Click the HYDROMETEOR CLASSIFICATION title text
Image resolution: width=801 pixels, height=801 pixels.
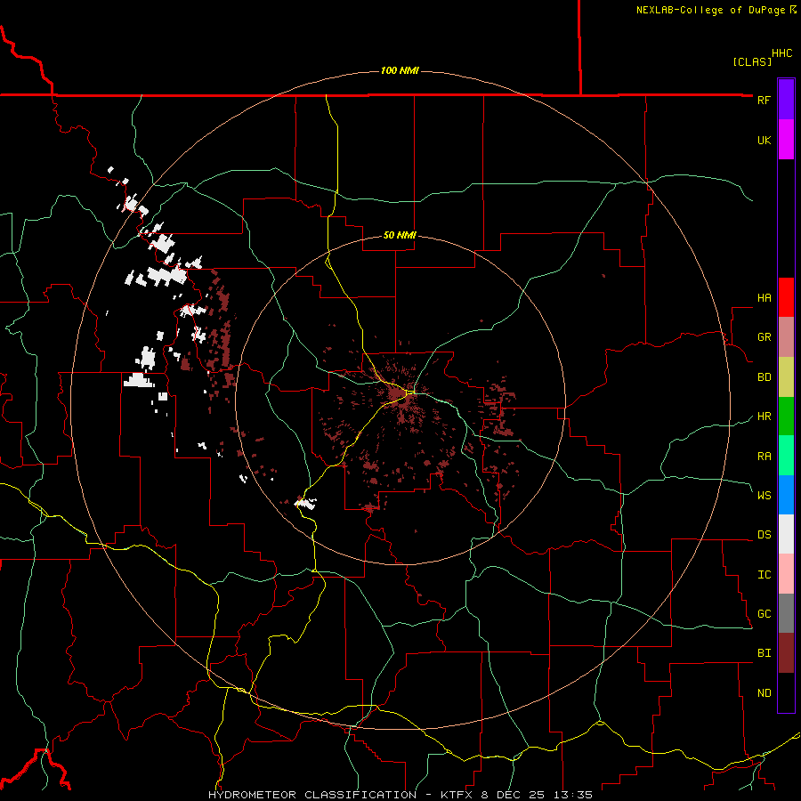(312, 795)
